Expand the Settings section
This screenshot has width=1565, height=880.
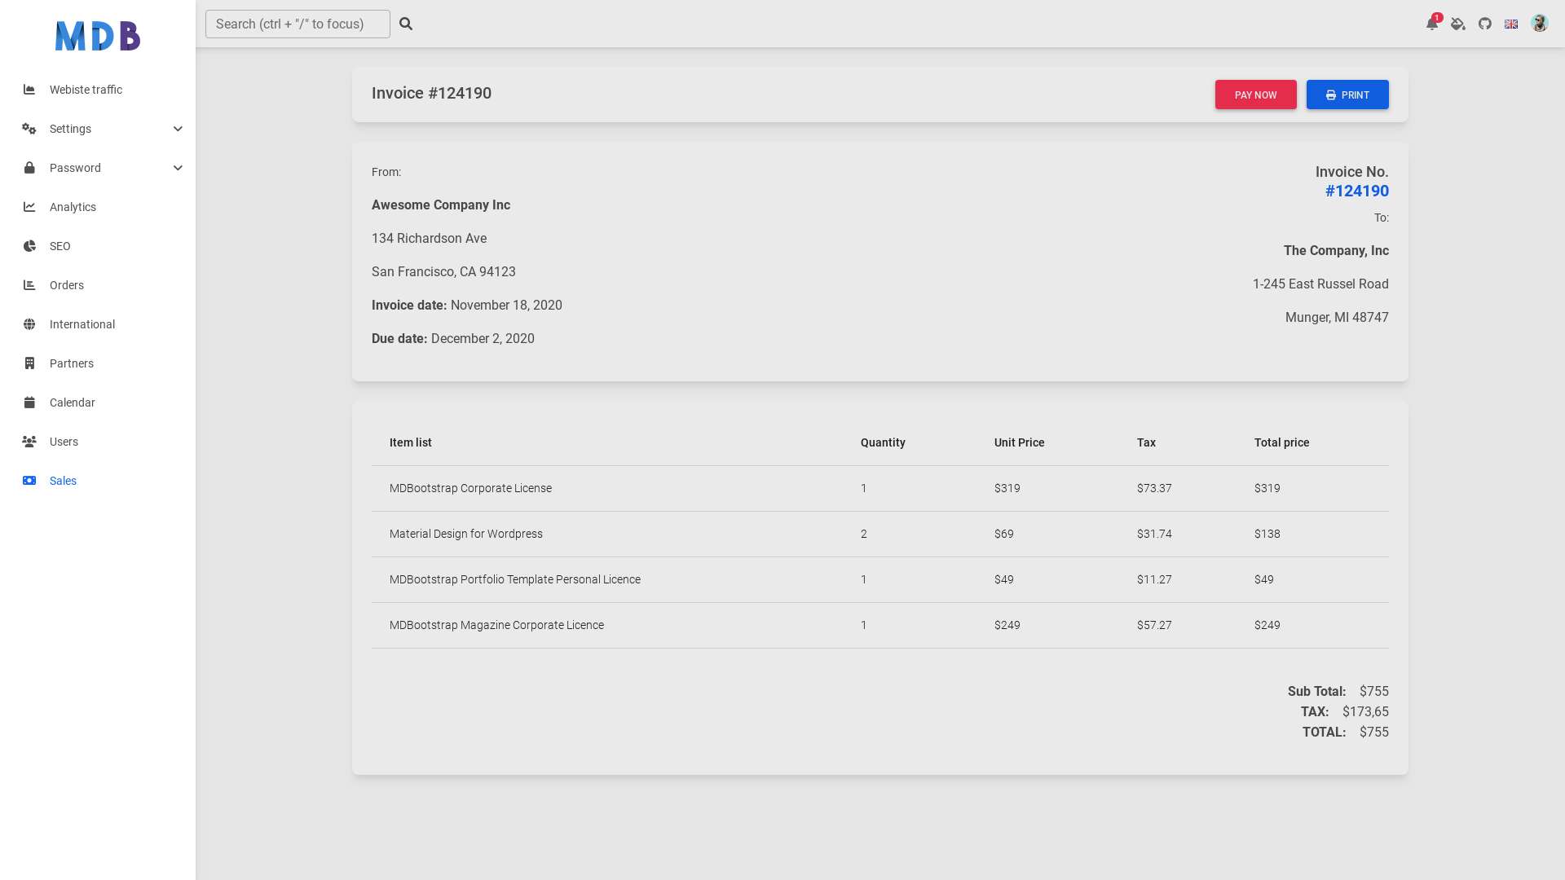click(70, 129)
